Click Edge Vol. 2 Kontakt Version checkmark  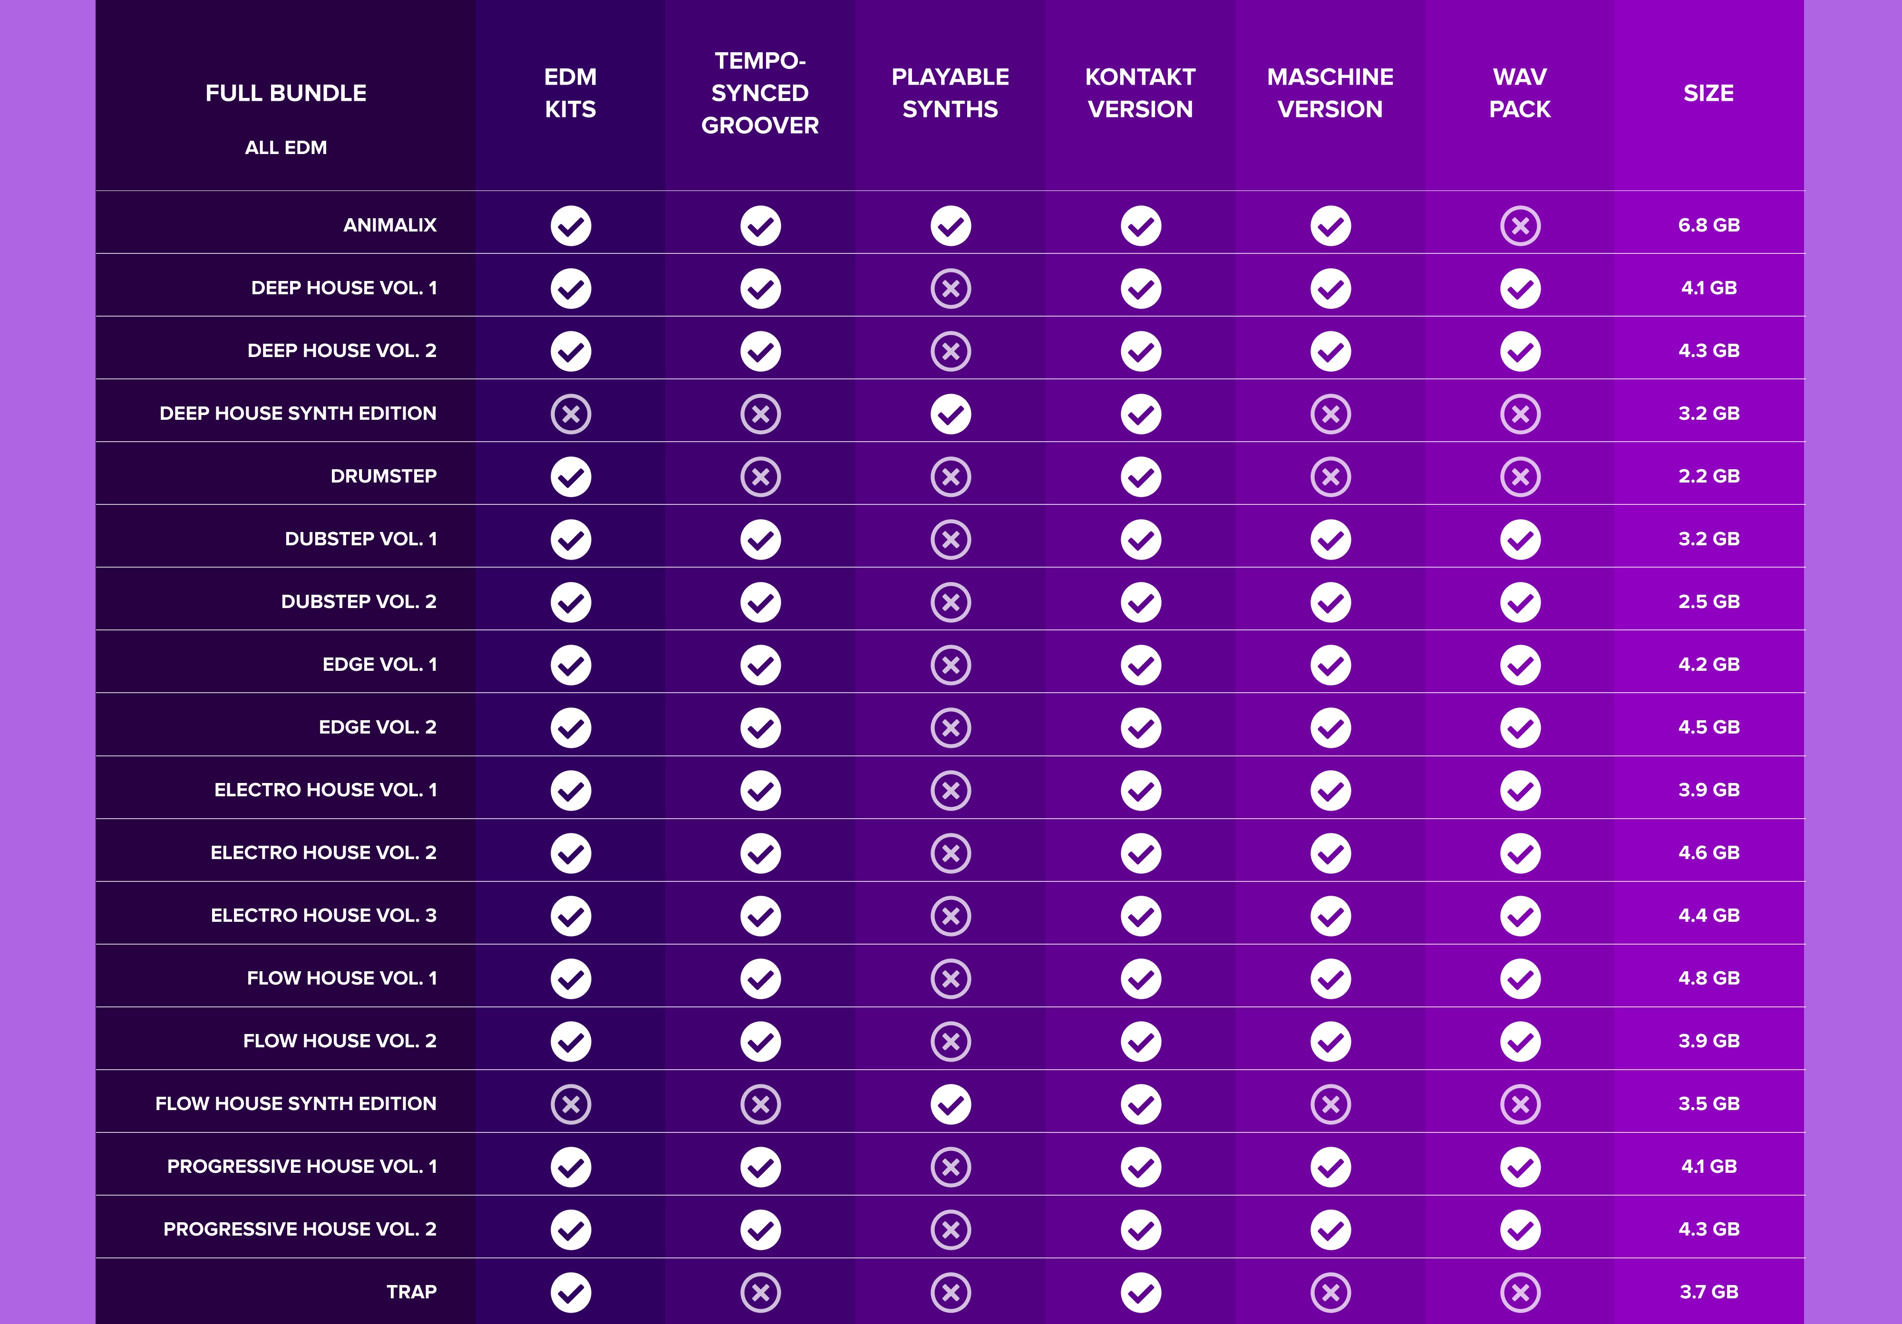pyautogui.click(x=1141, y=728)
